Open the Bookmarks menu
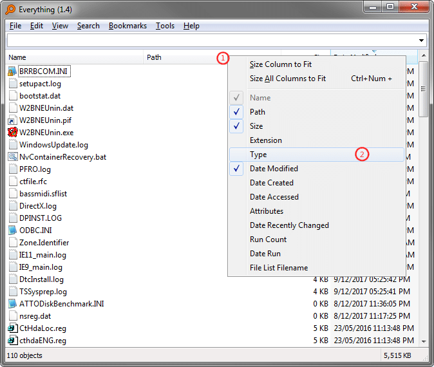Viewport: 434px width, 367px height. (127, 26)
